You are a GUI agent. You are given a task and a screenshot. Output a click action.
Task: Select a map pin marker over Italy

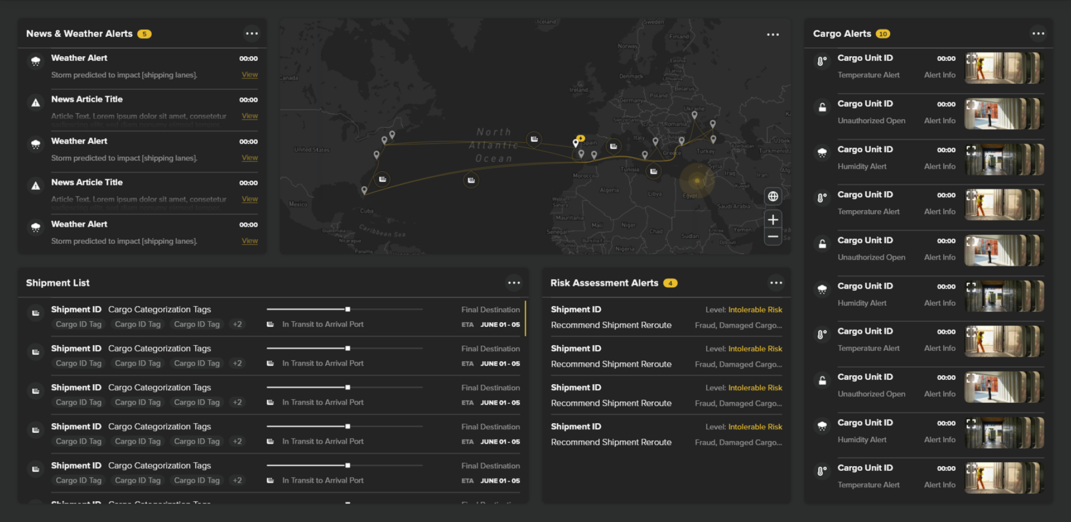[655, 141]
